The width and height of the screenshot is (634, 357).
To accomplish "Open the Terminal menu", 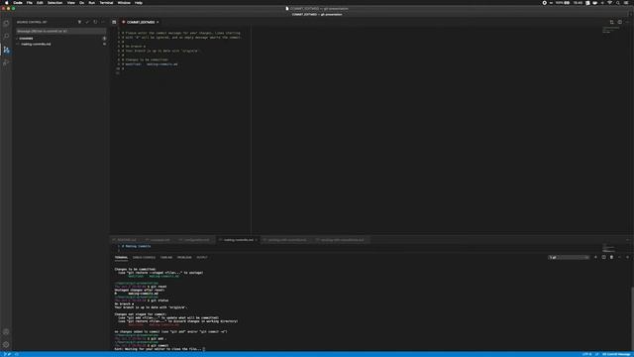I will tap(106, 3).
